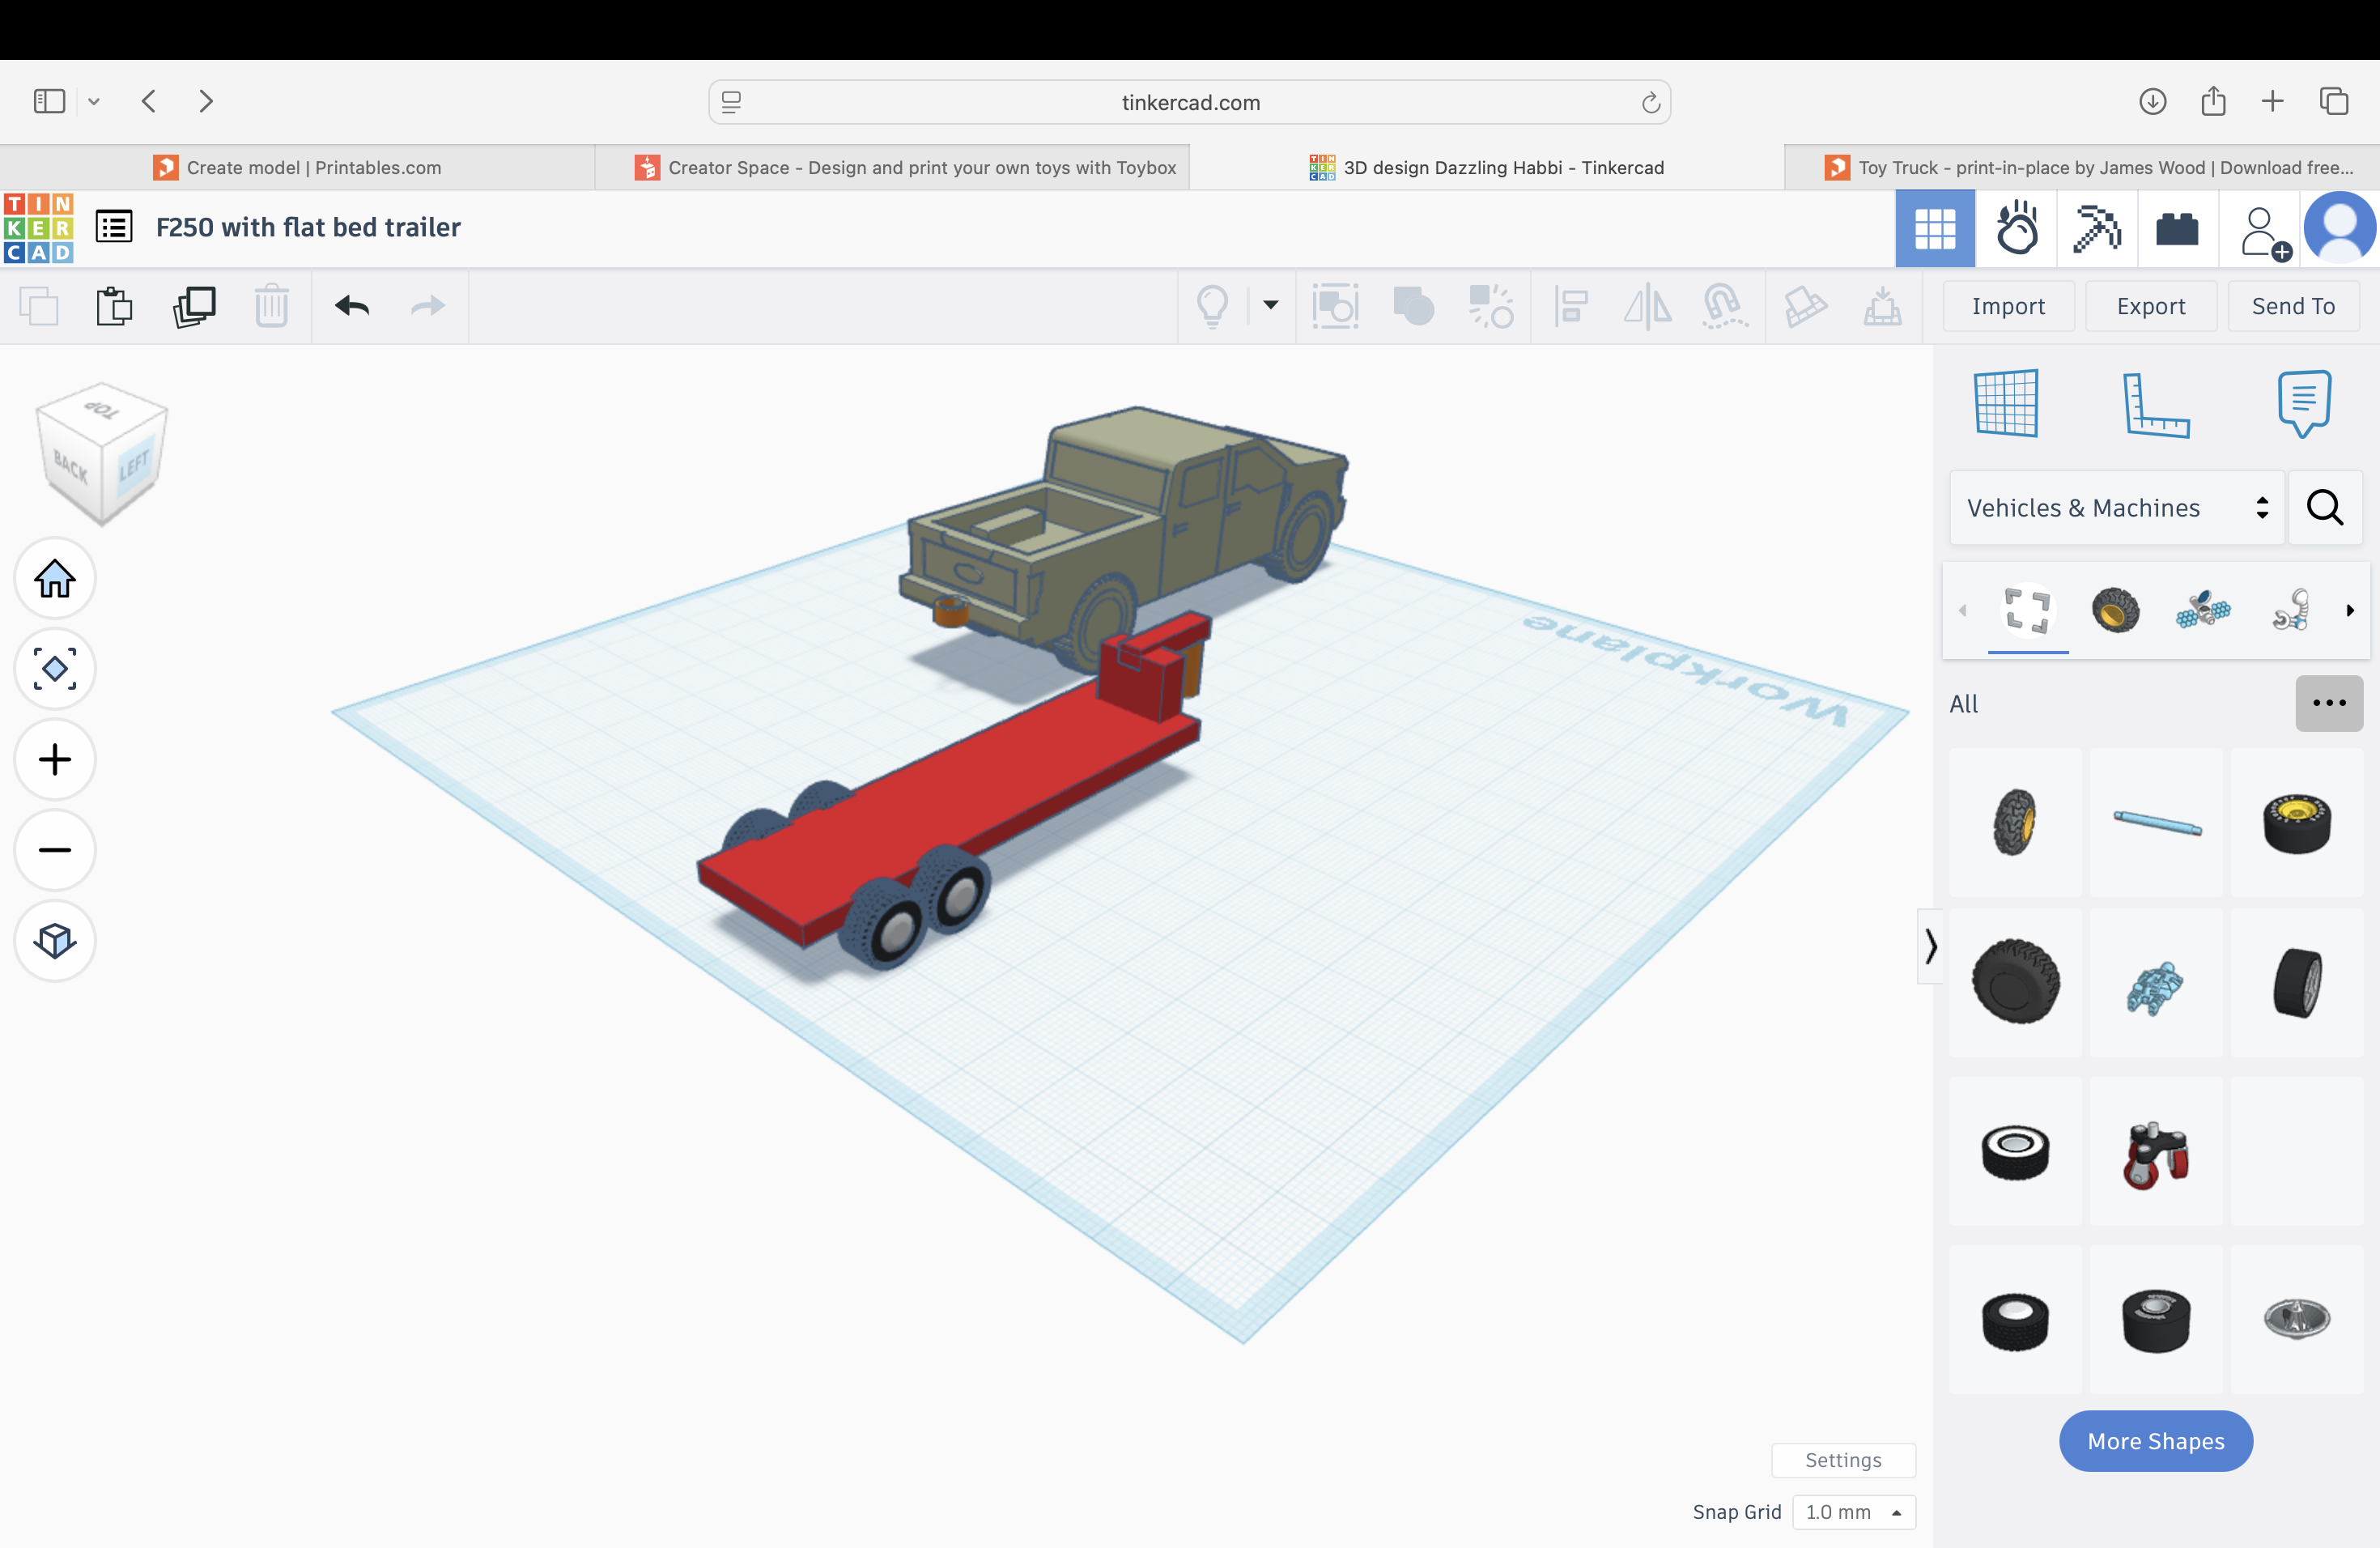Open the Settings button
Viewport: 2380px width, 1548px height.
[1843, 1460]
